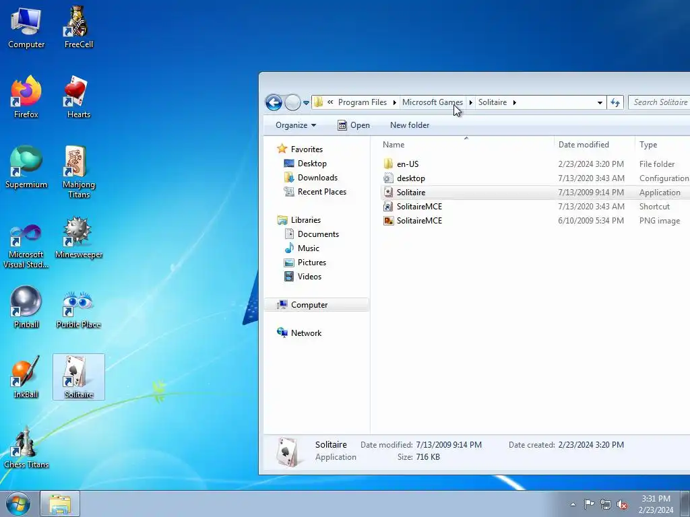Select the Firefox desktop shortcut
690x517 pixels.
(x=26, y=97)
